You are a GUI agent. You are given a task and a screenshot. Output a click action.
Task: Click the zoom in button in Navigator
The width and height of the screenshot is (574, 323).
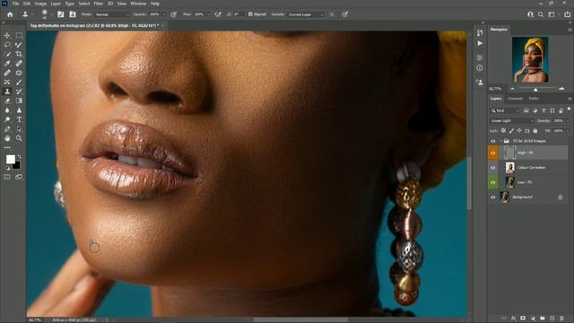[x=561, y=89]
